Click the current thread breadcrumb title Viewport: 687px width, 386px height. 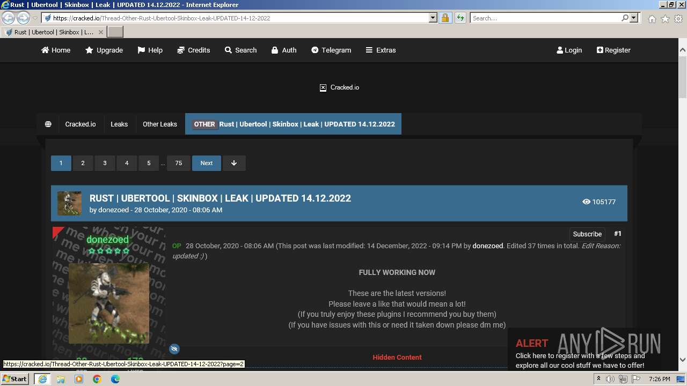294,124
